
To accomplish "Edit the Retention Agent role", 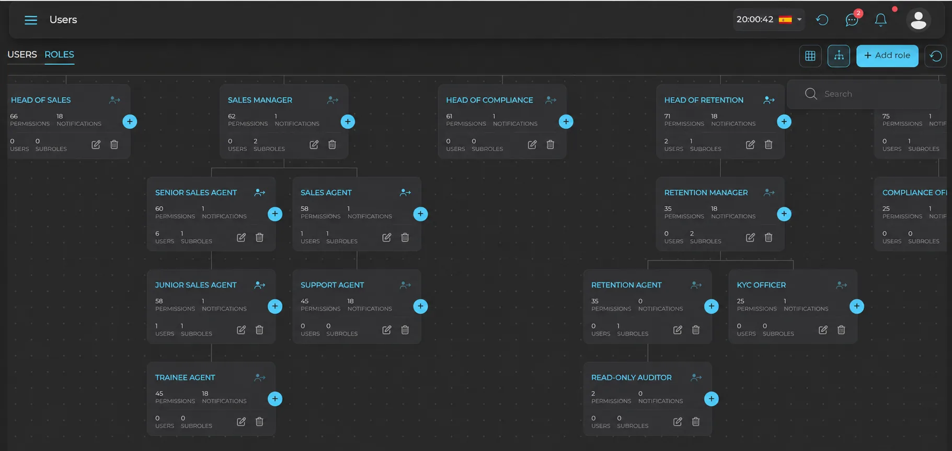I will 678,330.
